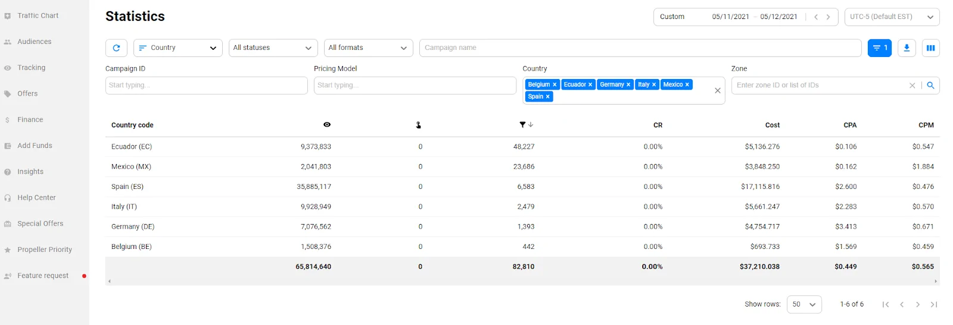Click the refresh statistics icon button
Viewport: 953px width, 325px height.
click(116, 48)
